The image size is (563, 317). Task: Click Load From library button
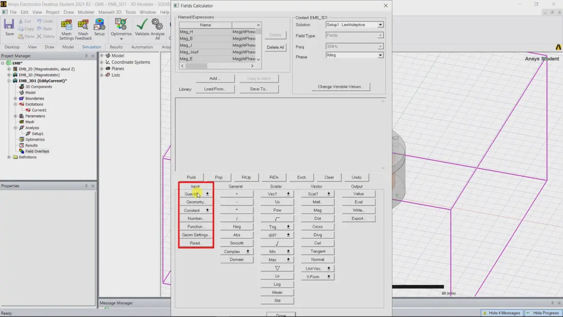coord(215,89)
